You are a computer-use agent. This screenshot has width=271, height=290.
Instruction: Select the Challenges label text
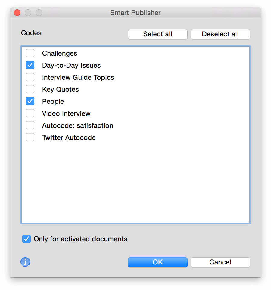tap(60, 54)
